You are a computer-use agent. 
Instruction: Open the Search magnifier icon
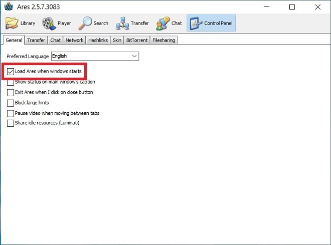point(85,23)
